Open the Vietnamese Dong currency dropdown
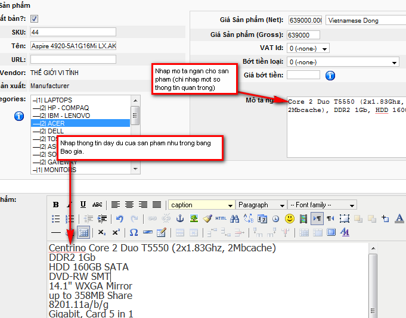The image size is (406, 318). [365, 20]
